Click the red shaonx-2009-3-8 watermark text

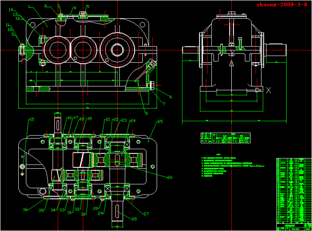click(x=282, y=4)
